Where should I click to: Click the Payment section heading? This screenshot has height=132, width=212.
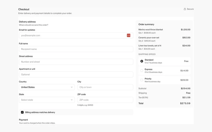23,120
